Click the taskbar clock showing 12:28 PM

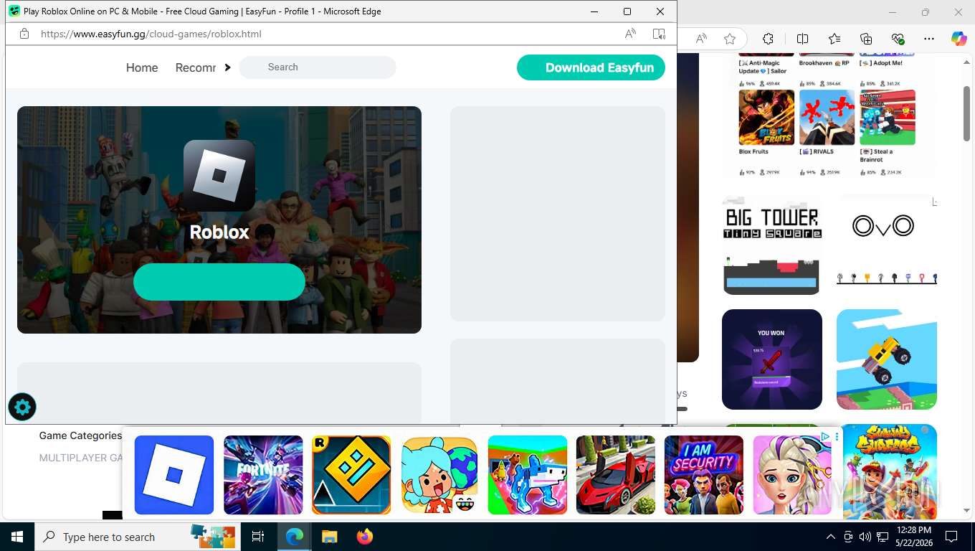point(915,537)
